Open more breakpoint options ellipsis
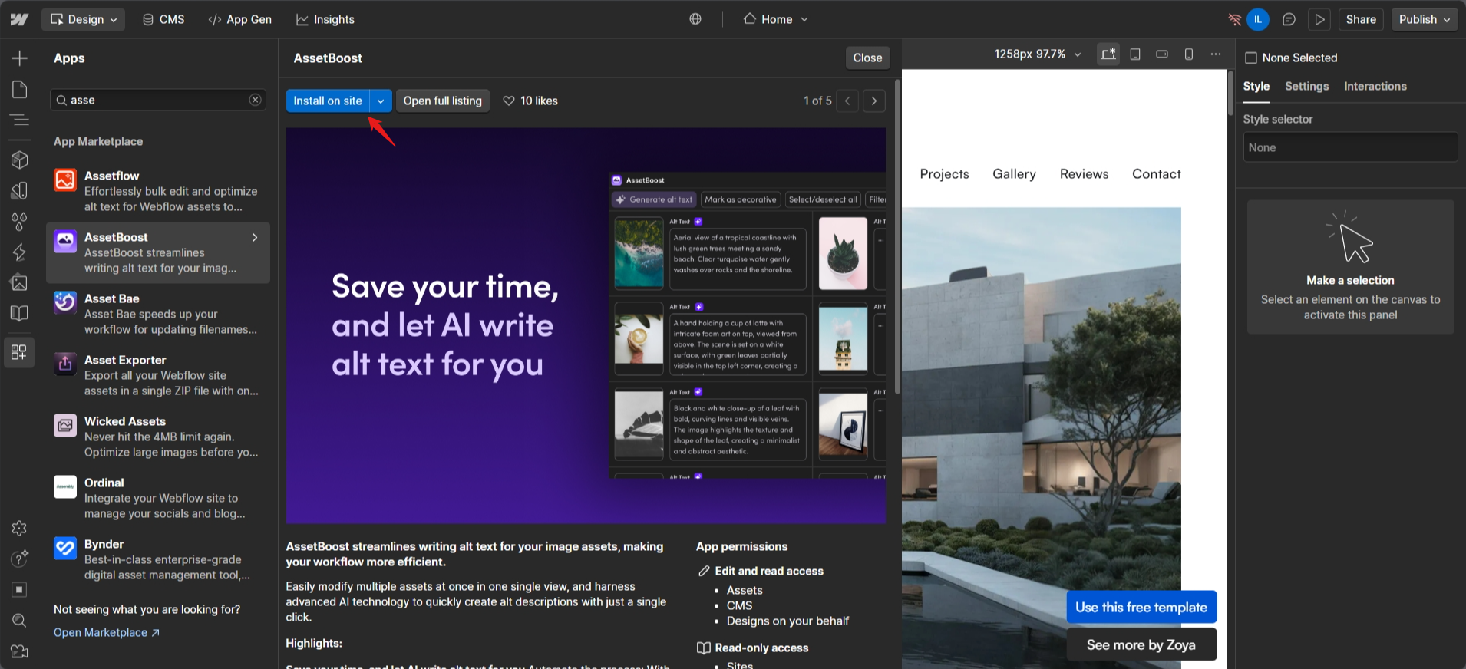 coord(1216,54)
